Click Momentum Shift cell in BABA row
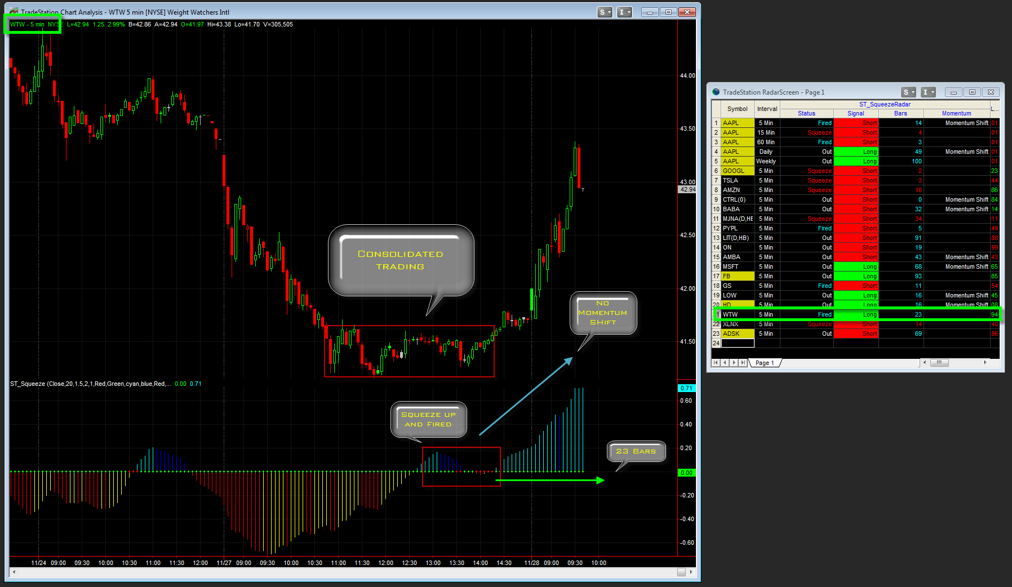This screenshot has height=587, width=1012. [957, 209]
